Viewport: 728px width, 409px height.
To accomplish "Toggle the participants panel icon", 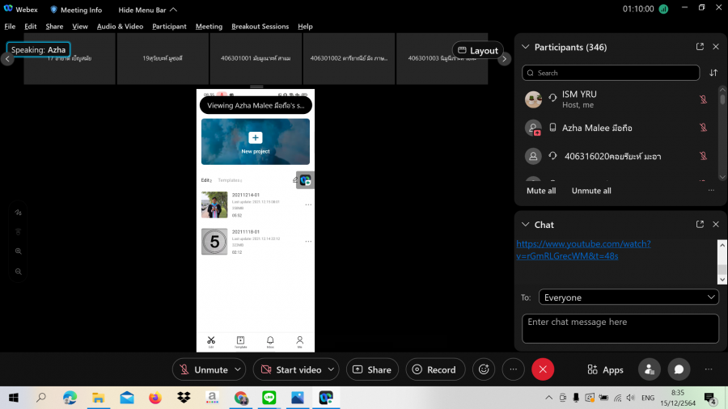I will tap(649, 369).
